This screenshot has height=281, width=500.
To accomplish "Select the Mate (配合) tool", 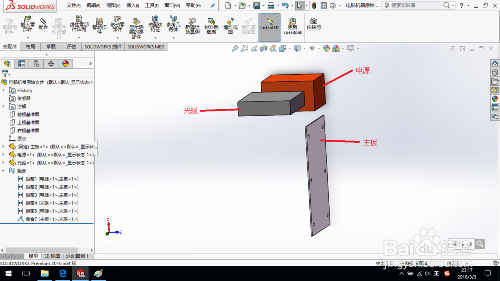I will click(x=43, y=24).
